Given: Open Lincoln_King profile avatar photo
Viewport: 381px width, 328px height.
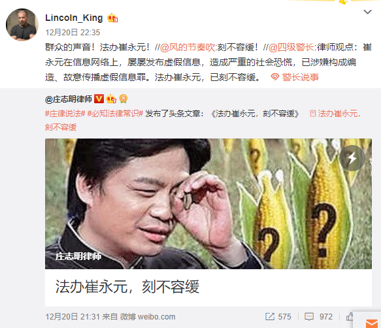Looking at the screenshot, I should click(22, 25).
